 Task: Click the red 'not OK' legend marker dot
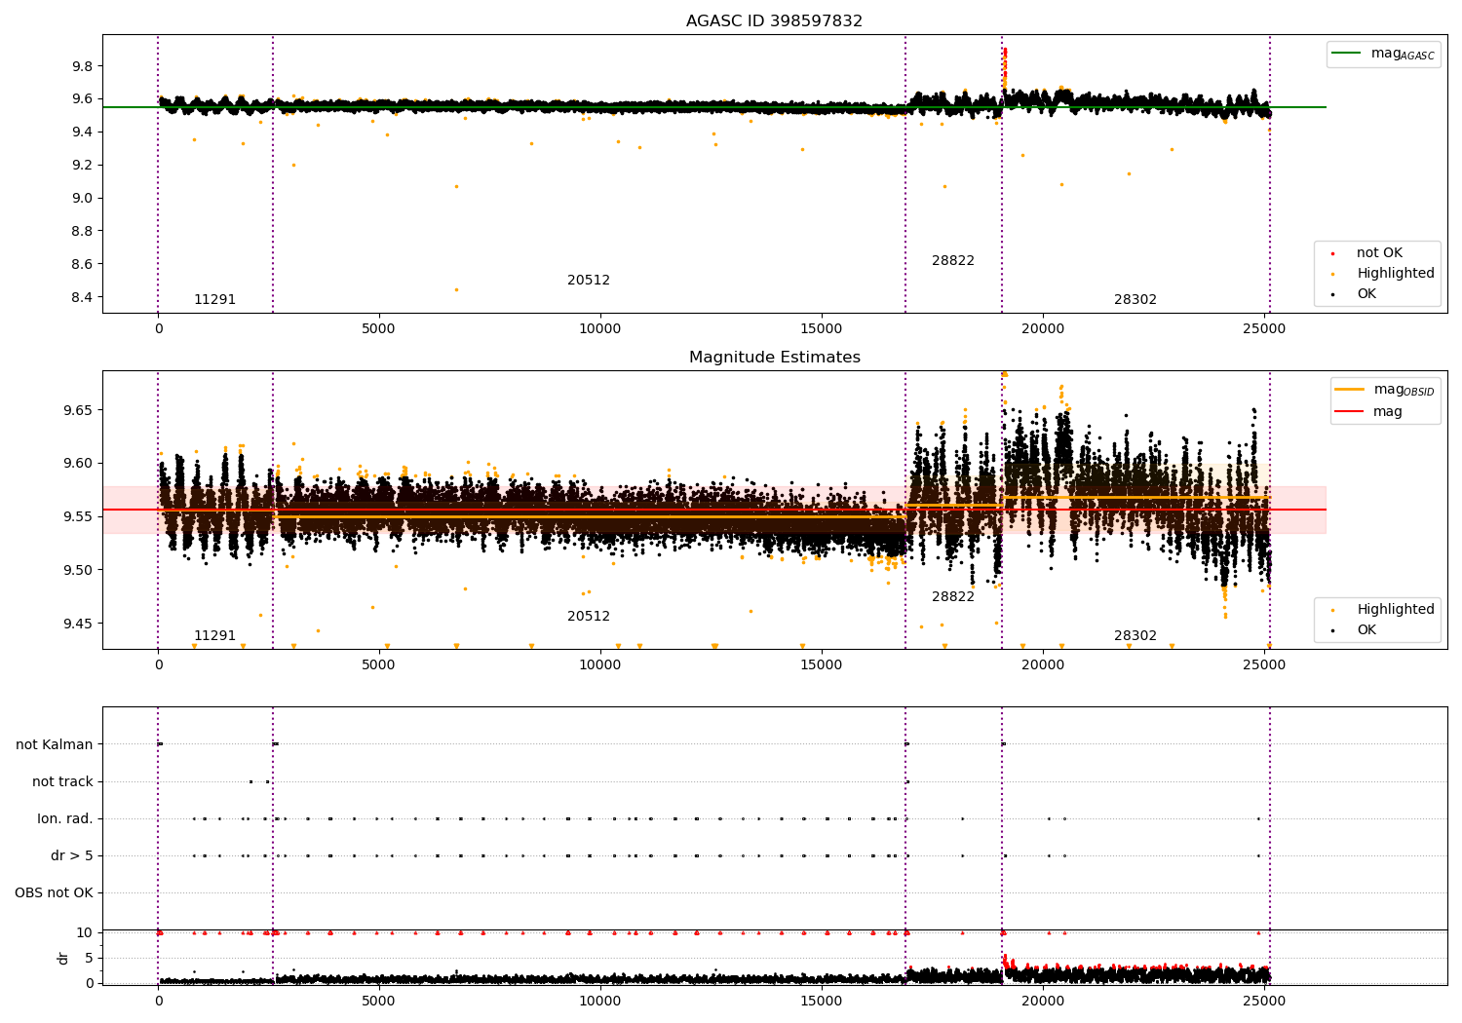tap(1332, 253)
